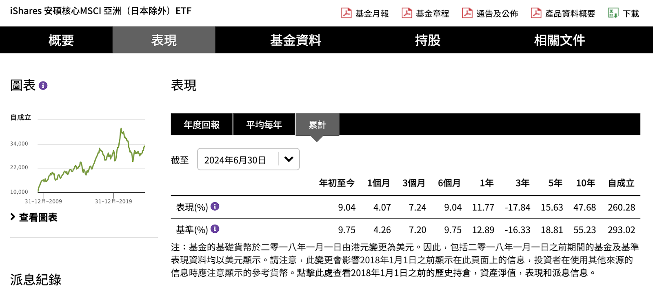Click the 31-12月-2019 chart axis label
The width and height of the screenshot is (653, 289).
113,201
